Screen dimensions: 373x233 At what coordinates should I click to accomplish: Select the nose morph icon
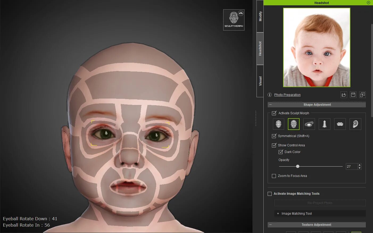[x=324, y=124]
